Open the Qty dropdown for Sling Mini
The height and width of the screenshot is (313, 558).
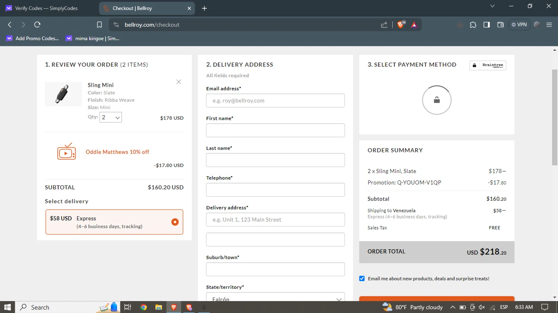(x=110, y=117)
